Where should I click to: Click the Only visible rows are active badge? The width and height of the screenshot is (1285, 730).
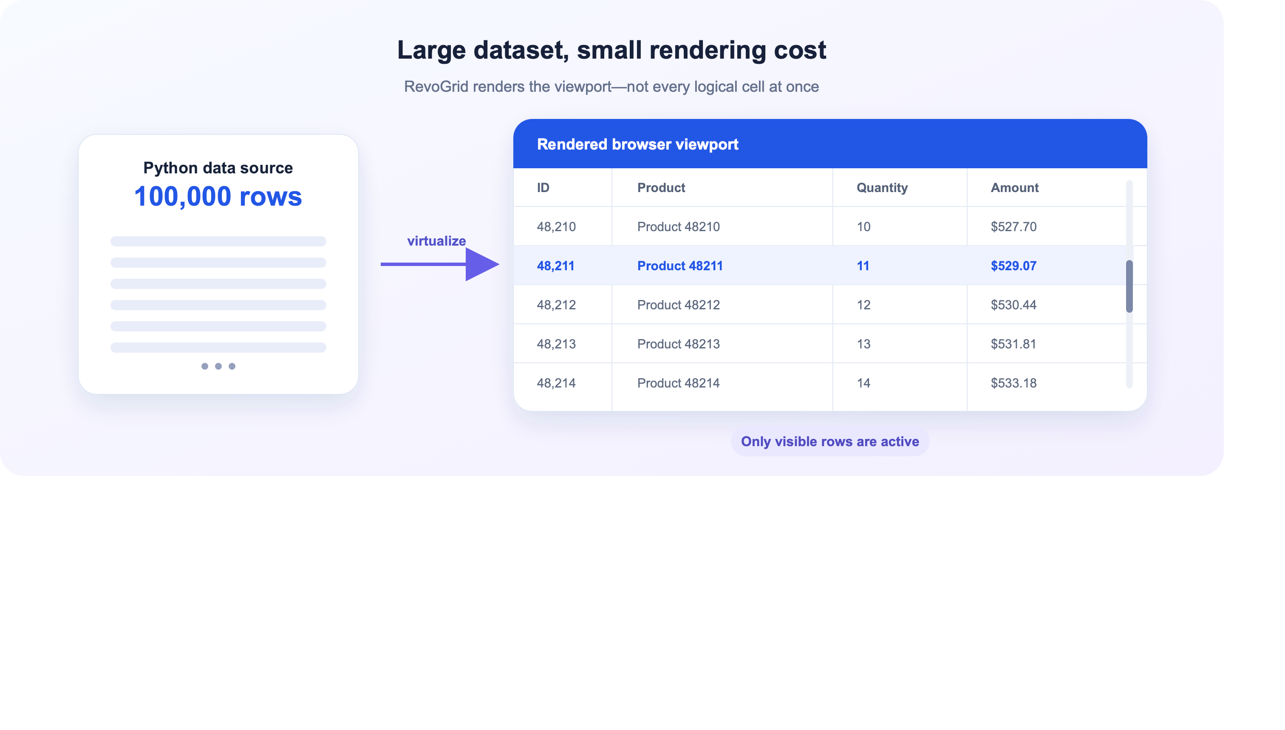(x=830, y=442)
